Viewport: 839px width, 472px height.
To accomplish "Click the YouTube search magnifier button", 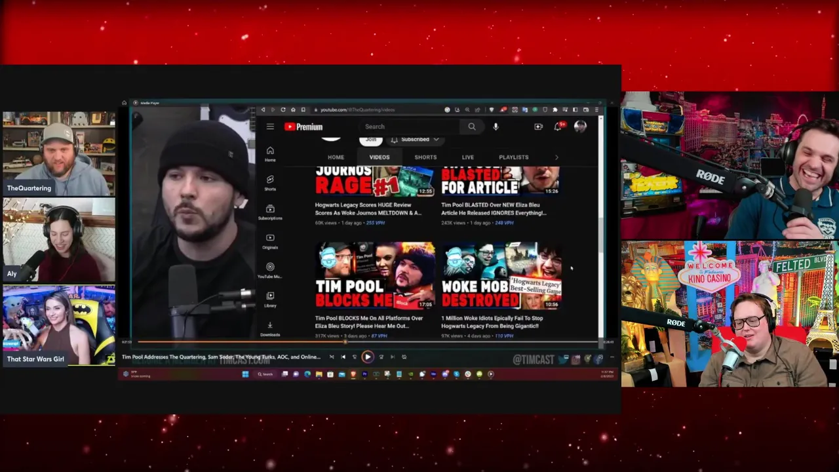I will pos(472,127).
